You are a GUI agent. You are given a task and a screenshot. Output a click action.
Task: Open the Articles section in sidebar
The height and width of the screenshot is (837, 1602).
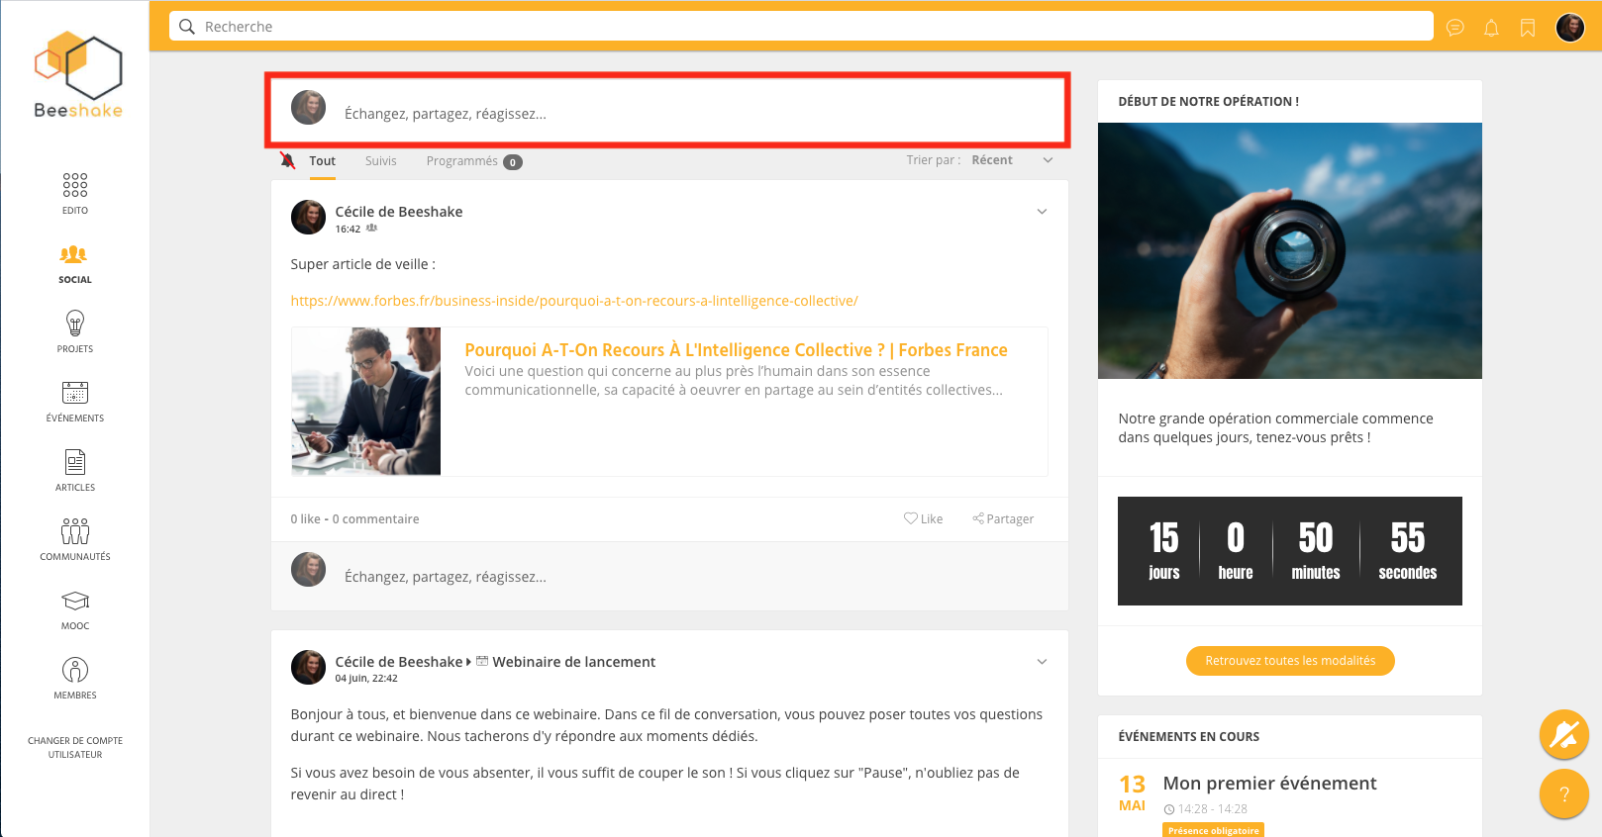coord(75,470)
